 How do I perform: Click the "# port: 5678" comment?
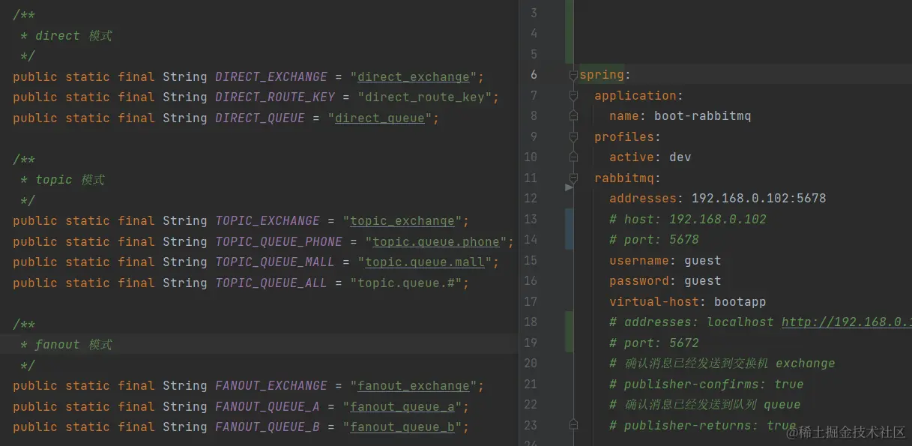(x=654, y=240)
